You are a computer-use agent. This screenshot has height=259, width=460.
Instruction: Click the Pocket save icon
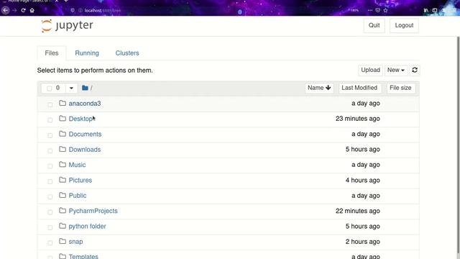pyautogui.click(x=377, y=10)
